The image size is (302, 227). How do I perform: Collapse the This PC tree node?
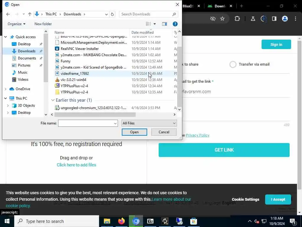[x=6, y=98]
